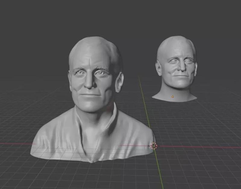Click the empty background above both heads
The height and width of the screenshot is (189, 241).
pyautogui.click(x=136, y=18)
